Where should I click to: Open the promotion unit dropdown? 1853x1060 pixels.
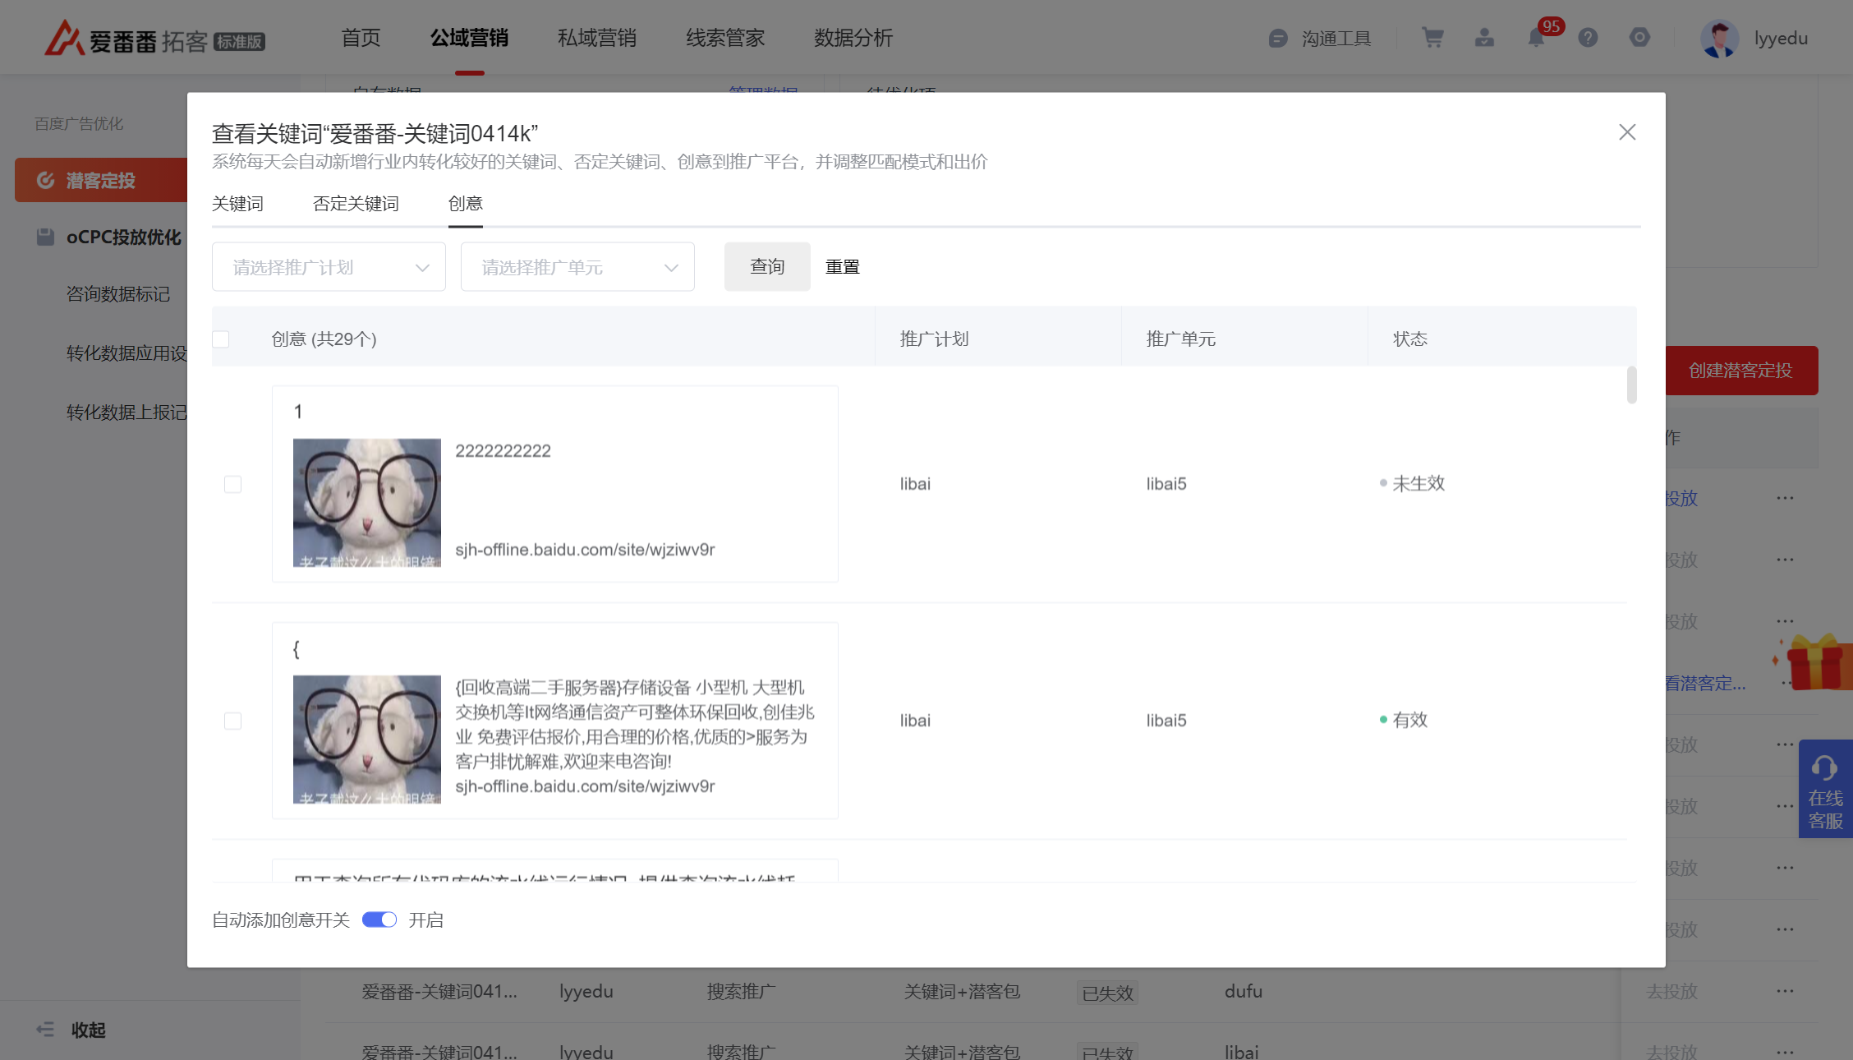click(x=577, y=266)
